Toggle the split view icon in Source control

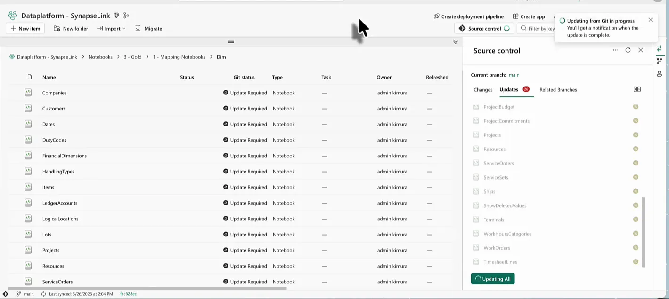point(637,89)
